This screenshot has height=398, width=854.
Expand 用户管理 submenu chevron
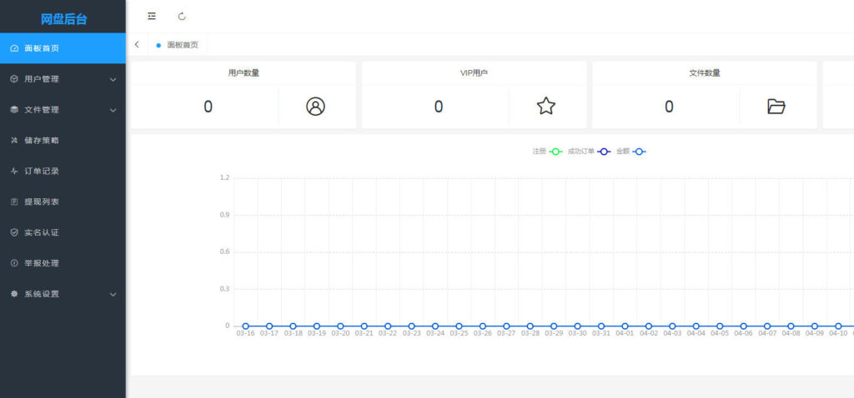(113, 79)
